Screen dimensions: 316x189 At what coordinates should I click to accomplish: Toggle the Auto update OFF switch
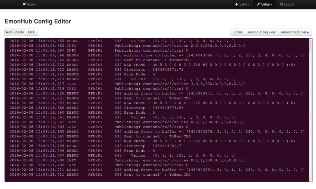[x=31, y=32]
